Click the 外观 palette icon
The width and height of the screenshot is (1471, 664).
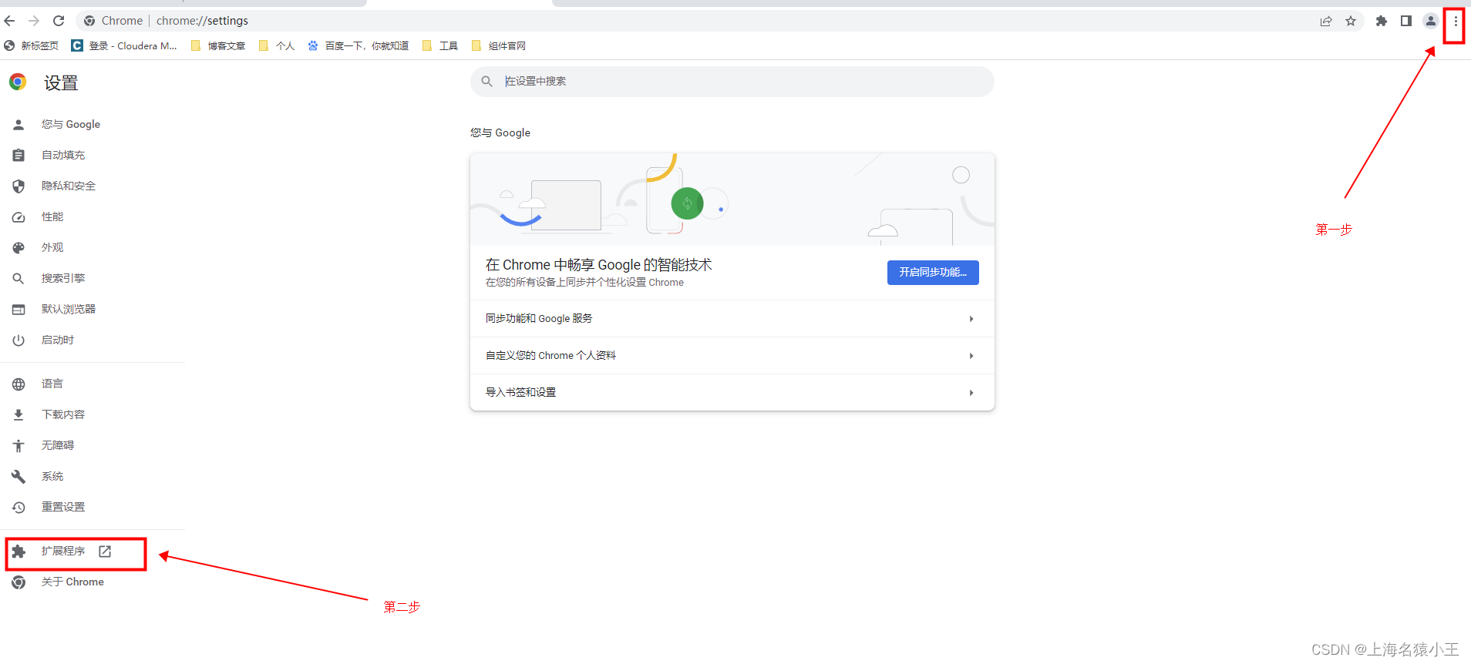click(19, 248)
